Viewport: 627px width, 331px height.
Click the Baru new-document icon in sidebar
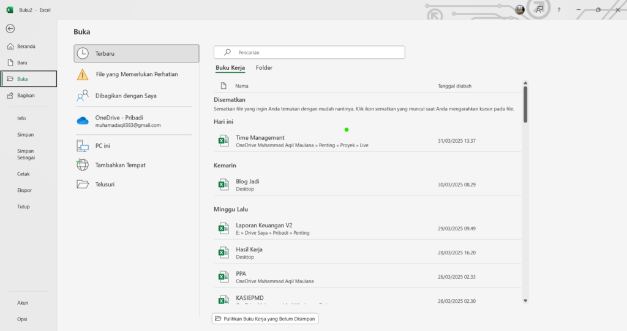[x=10, y=63]
